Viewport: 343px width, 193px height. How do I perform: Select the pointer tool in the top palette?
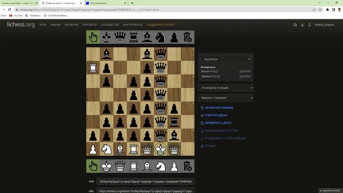click(x=93, y=37)
